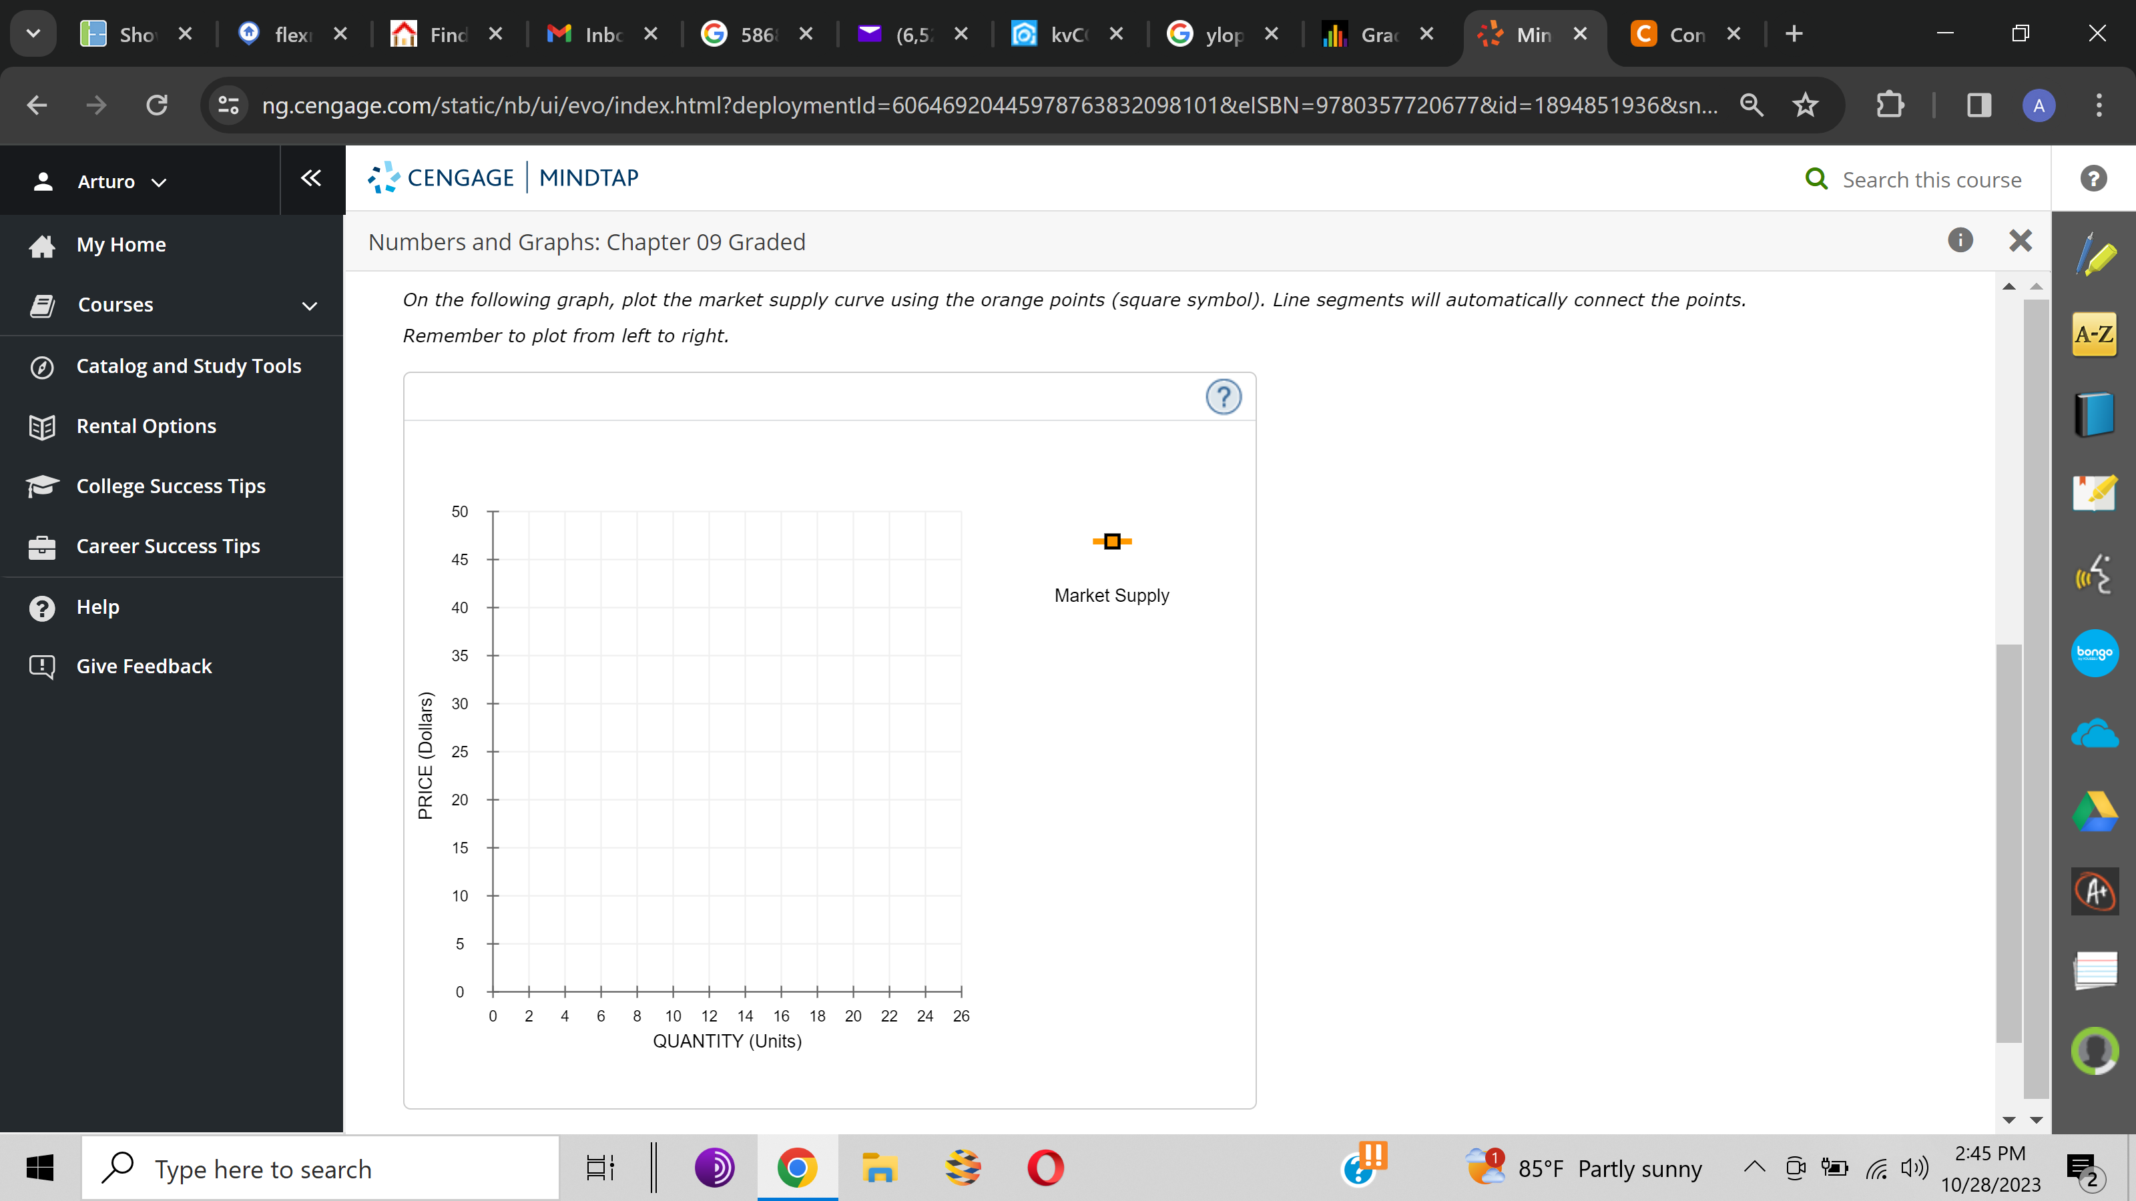
Task: Launch the ReadSpeaker text-to-speech icon
Action: (2094, 572)
